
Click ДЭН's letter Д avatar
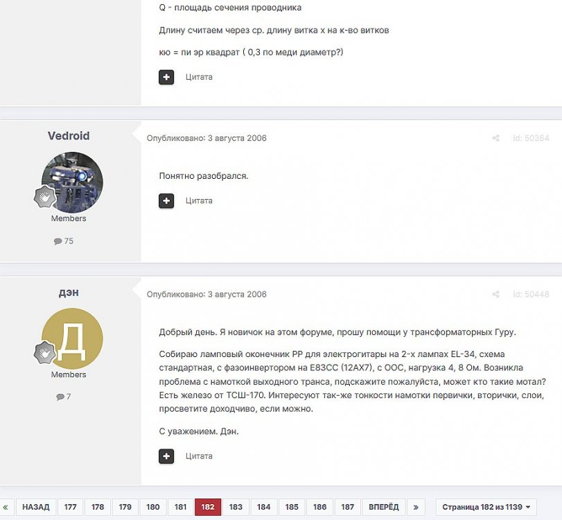[72, 338]
